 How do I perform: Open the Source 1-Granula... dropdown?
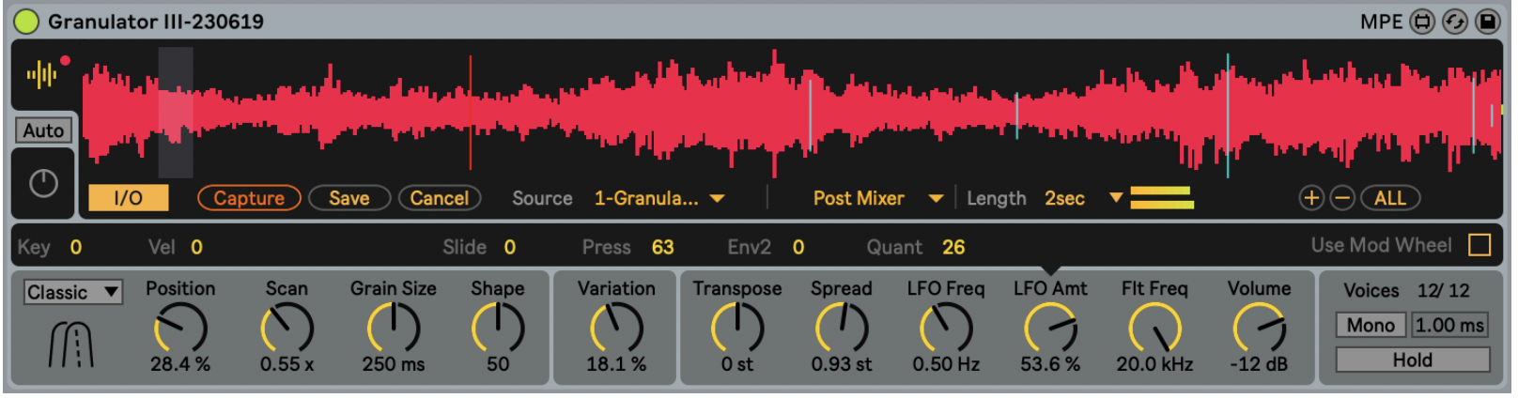[658, 198]
